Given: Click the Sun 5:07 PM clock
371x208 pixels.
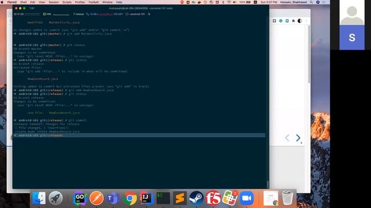Looking at the screenshot, I should [x=269, y=2].
